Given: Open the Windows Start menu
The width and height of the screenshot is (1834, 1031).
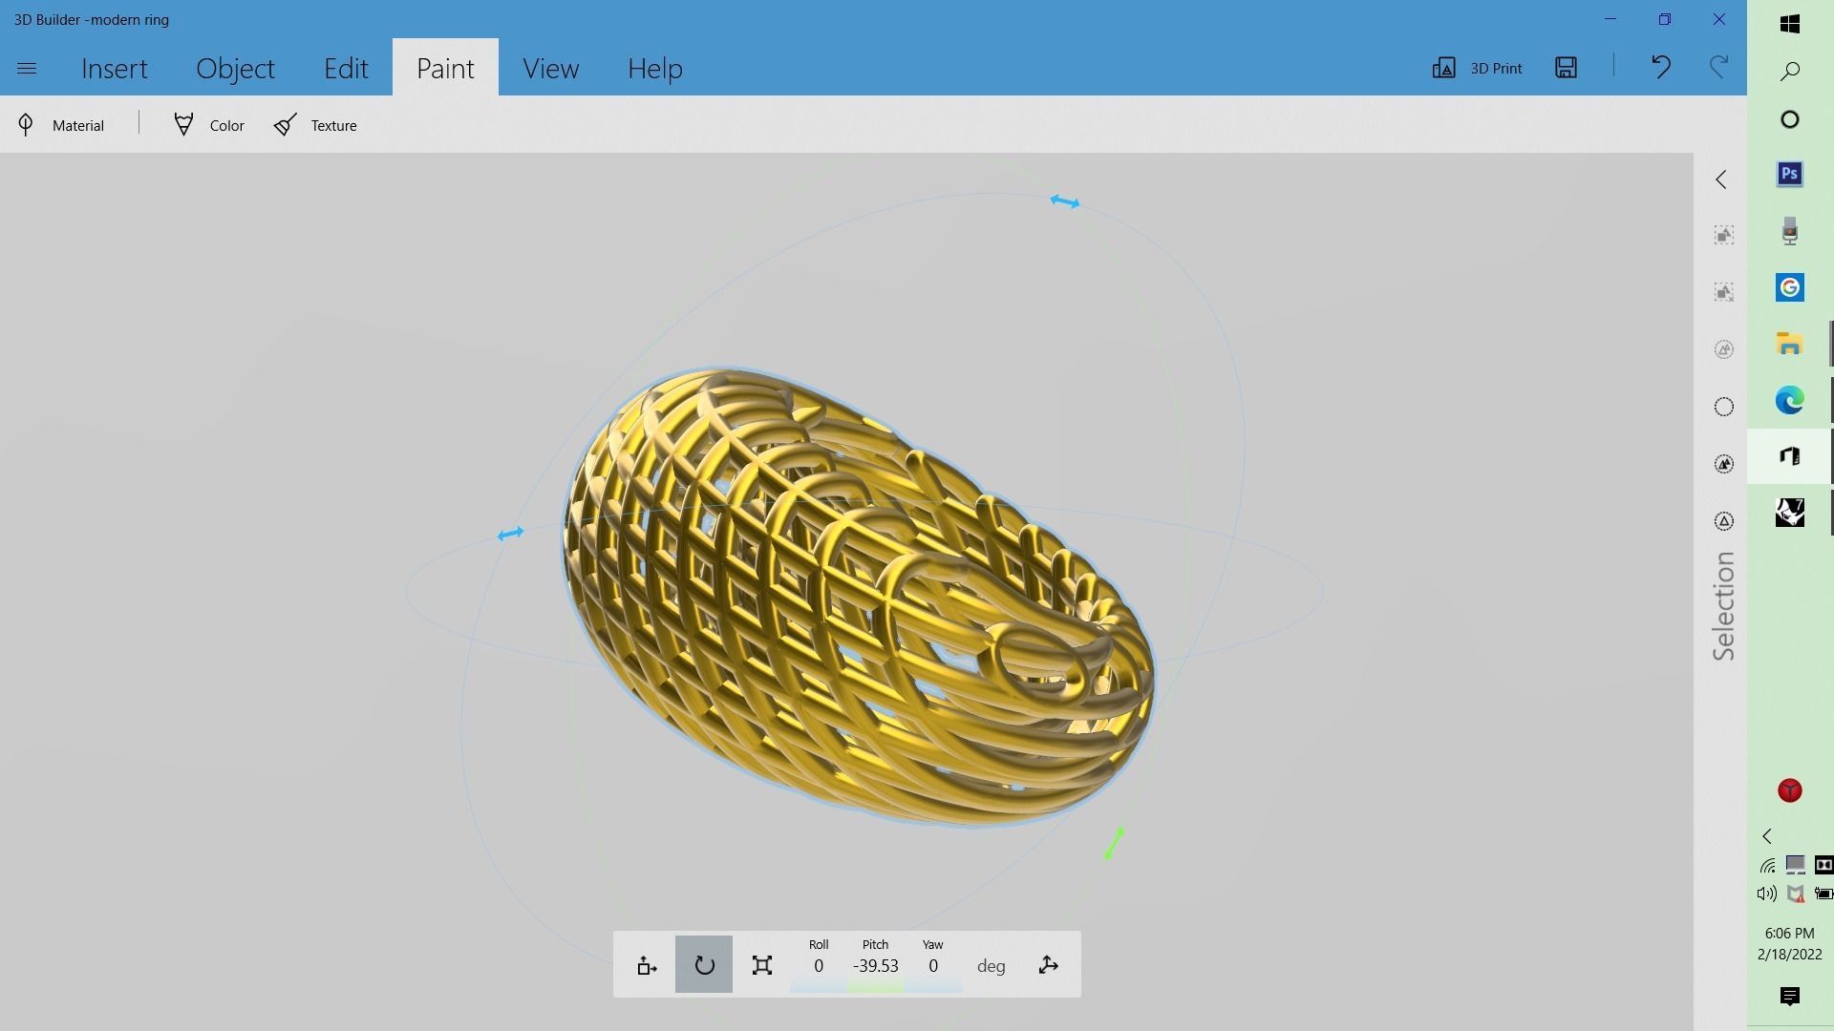Looking at the screenshot, I should [x=1790, y=23].
